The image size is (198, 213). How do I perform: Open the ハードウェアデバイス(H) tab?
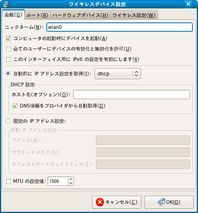coord(80,15)
